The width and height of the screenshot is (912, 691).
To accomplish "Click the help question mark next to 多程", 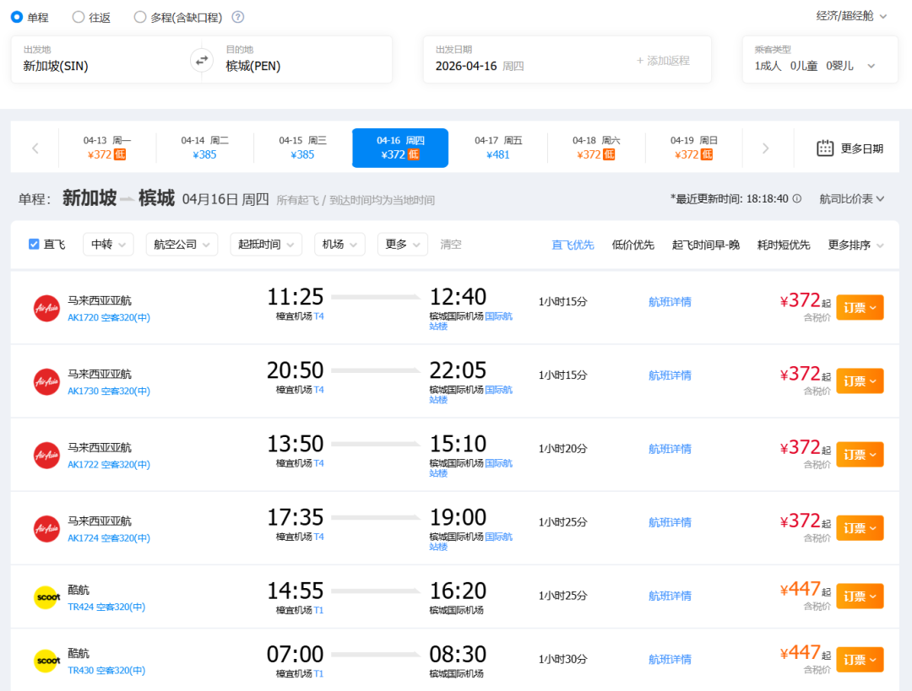I will (x=238, y=17).
